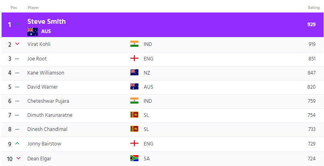Open Jonny Bairstow's player entry
324x166 pixels.
point(44,144)
